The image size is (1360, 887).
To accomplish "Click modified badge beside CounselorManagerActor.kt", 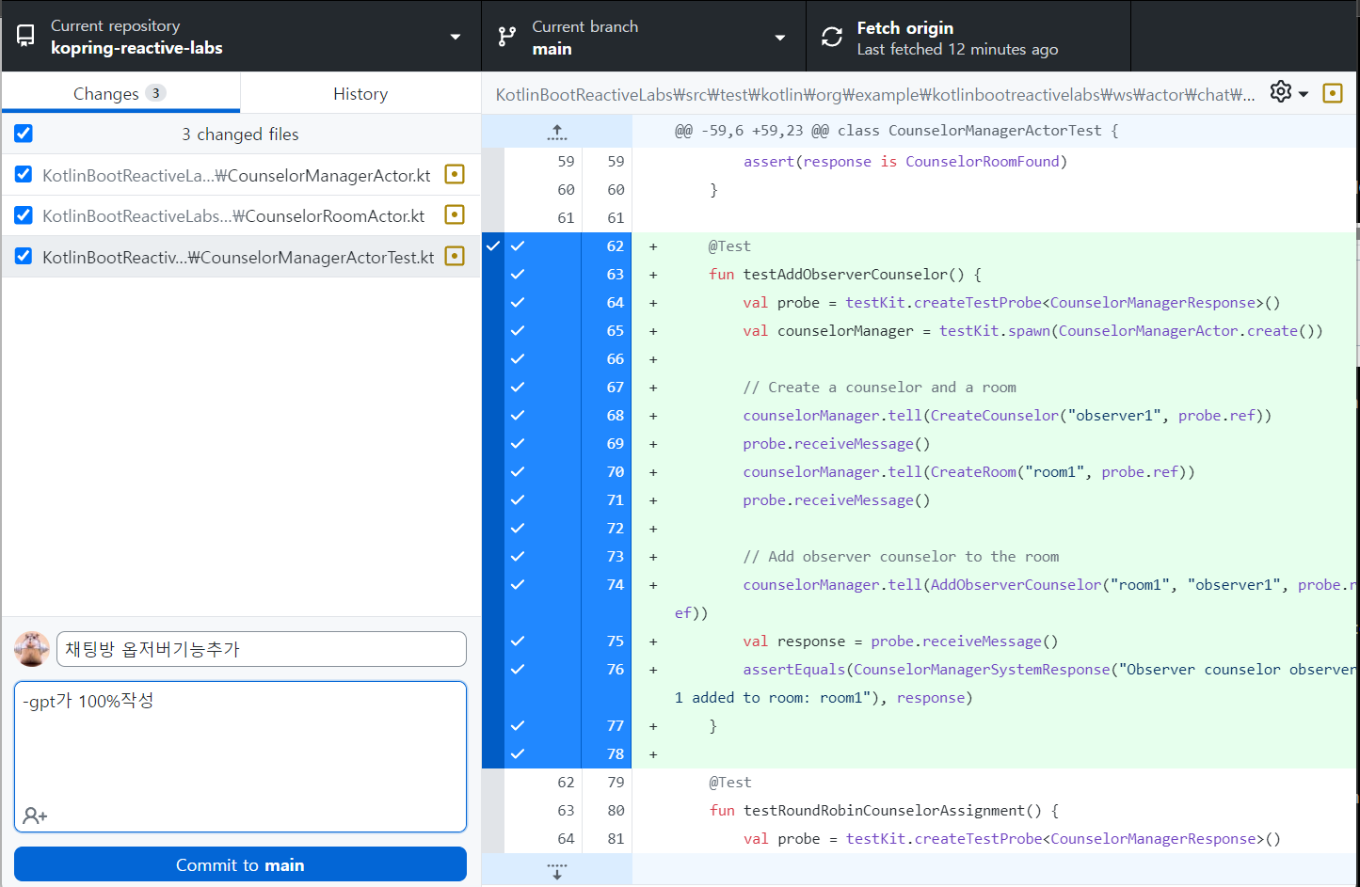I will (x=455, y=175).
